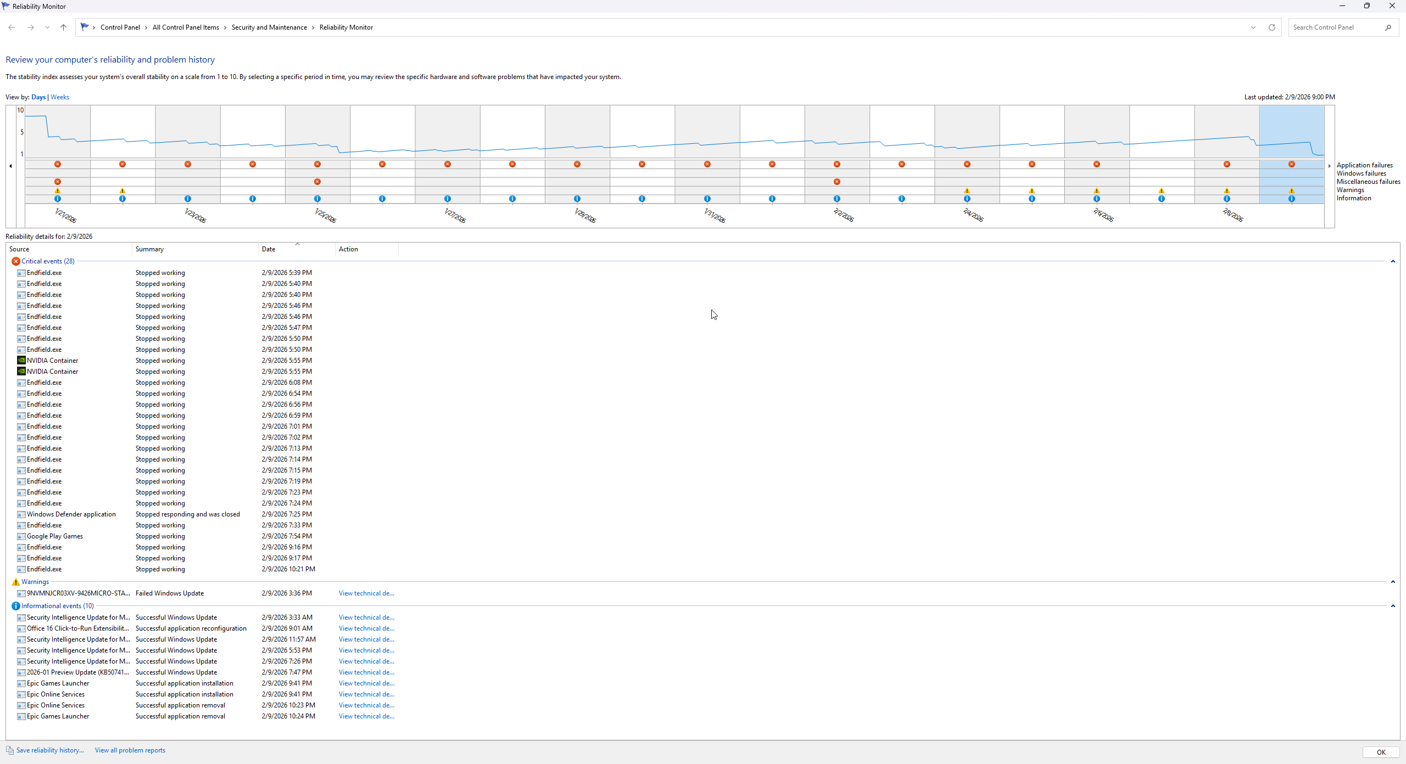This screenshot has height=764, width=1406.
Task: Open View all problem reports link
Action: (130, 750)
